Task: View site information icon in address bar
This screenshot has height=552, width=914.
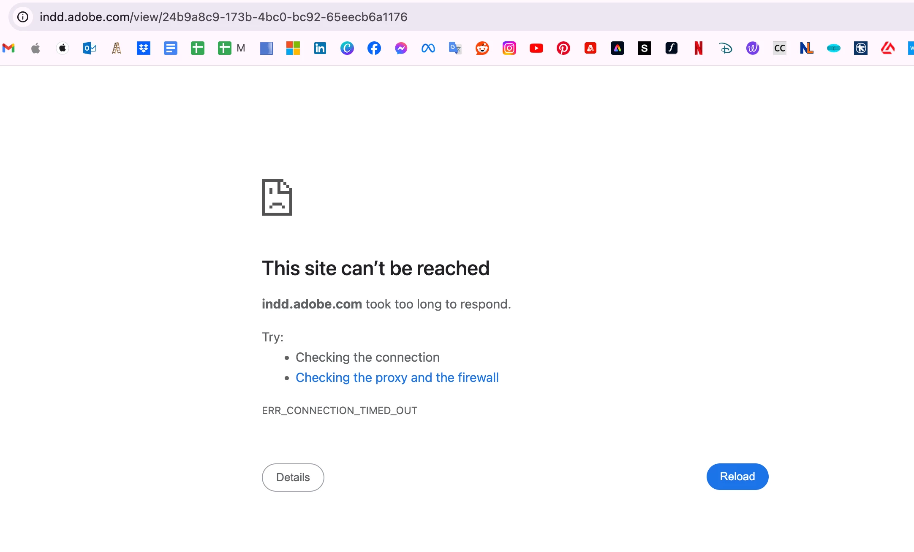Action: (23, 17)
